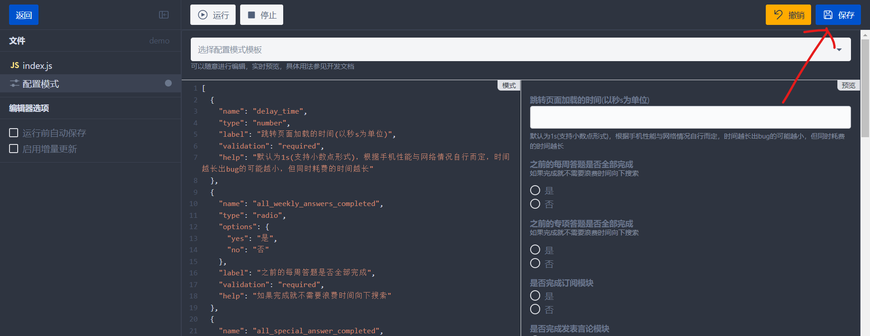This screenshot has height=336, width=870.
Task: Click the unsaved dot indicator on 配置模式
Action: 168,83
